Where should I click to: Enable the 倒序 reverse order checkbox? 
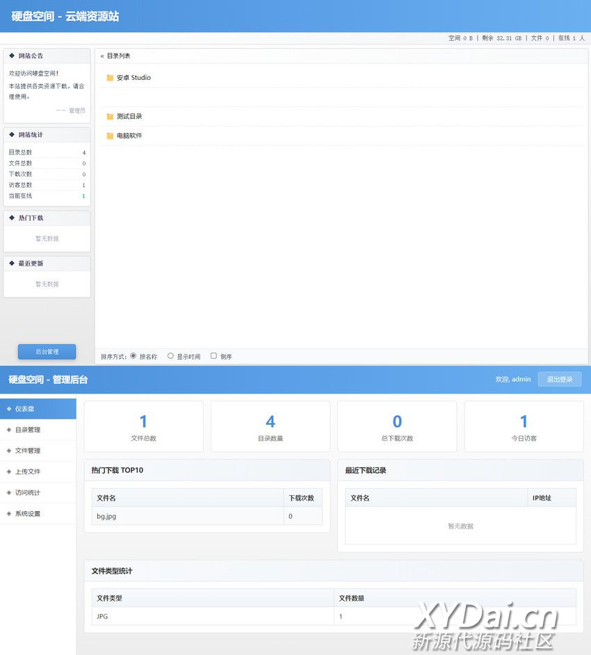[214, 356]
